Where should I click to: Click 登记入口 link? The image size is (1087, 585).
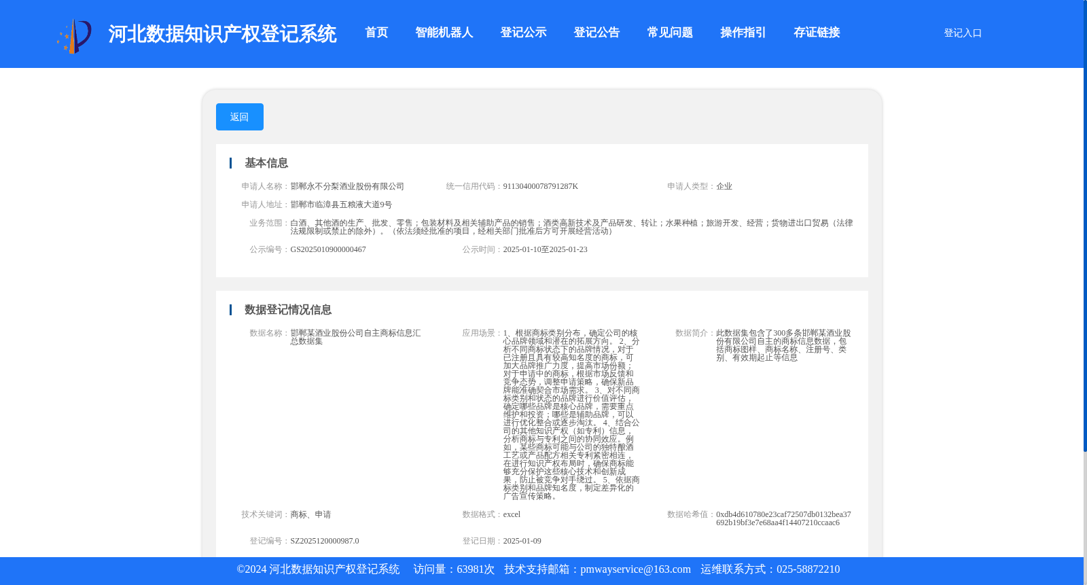(963, 33)
